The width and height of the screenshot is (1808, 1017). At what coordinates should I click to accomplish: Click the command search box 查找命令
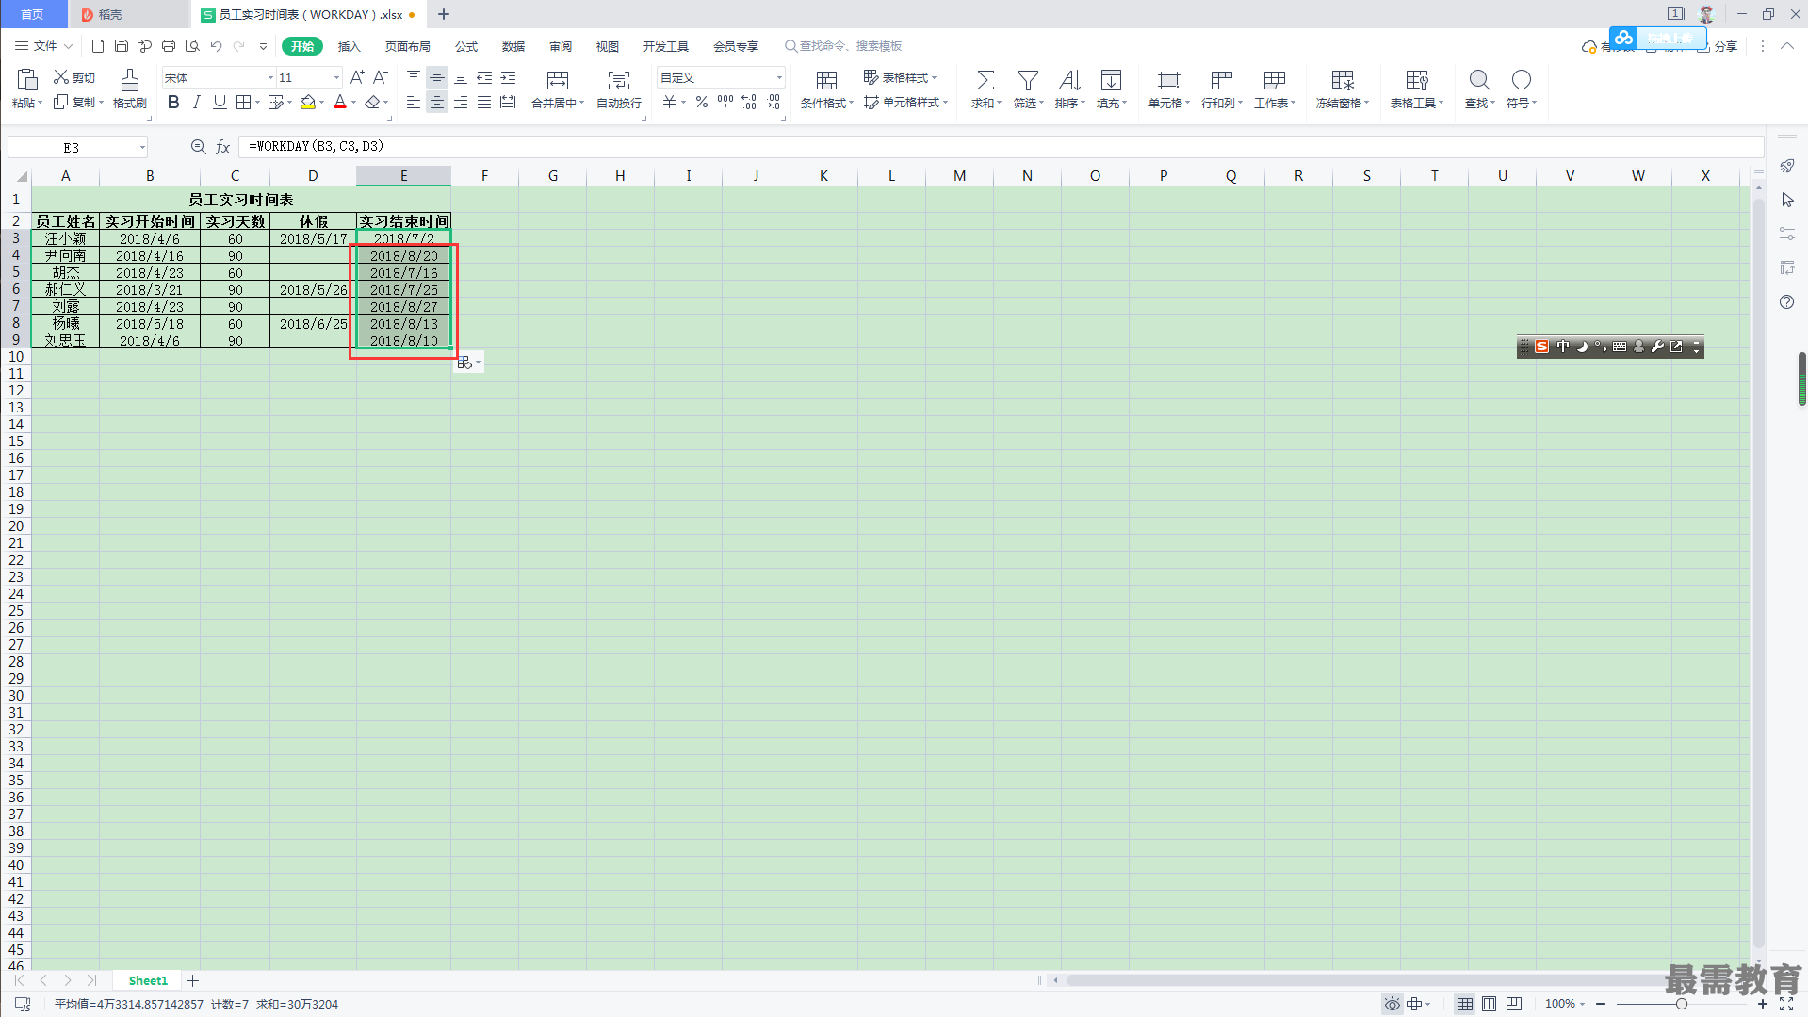pyautogui.click(x=843, y=46)
